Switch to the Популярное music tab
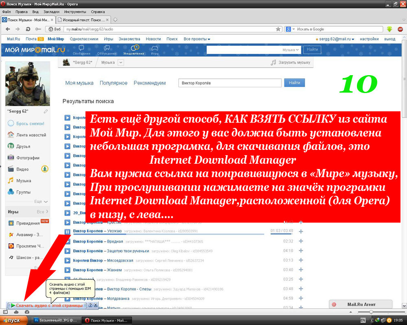Viewport: 407px width, 325px height. [114, 83]
